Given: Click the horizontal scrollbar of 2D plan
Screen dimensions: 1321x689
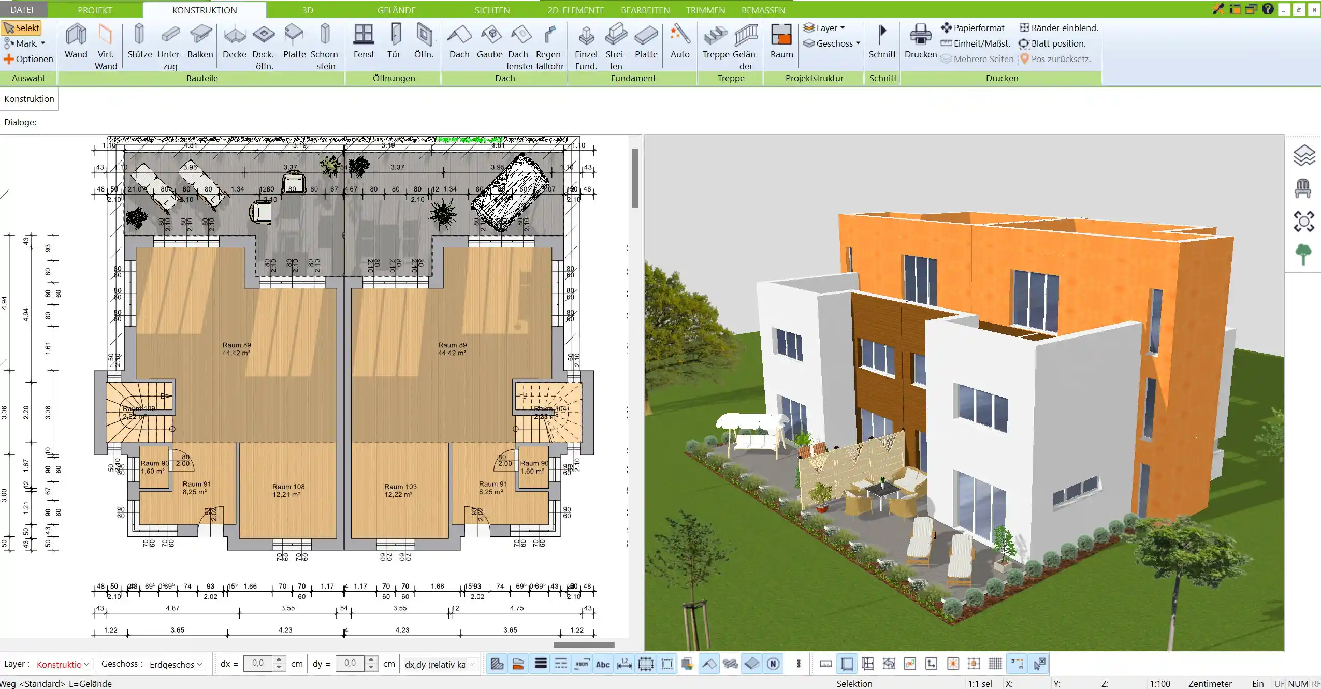Looking at the screenshot, I should 584,644.
